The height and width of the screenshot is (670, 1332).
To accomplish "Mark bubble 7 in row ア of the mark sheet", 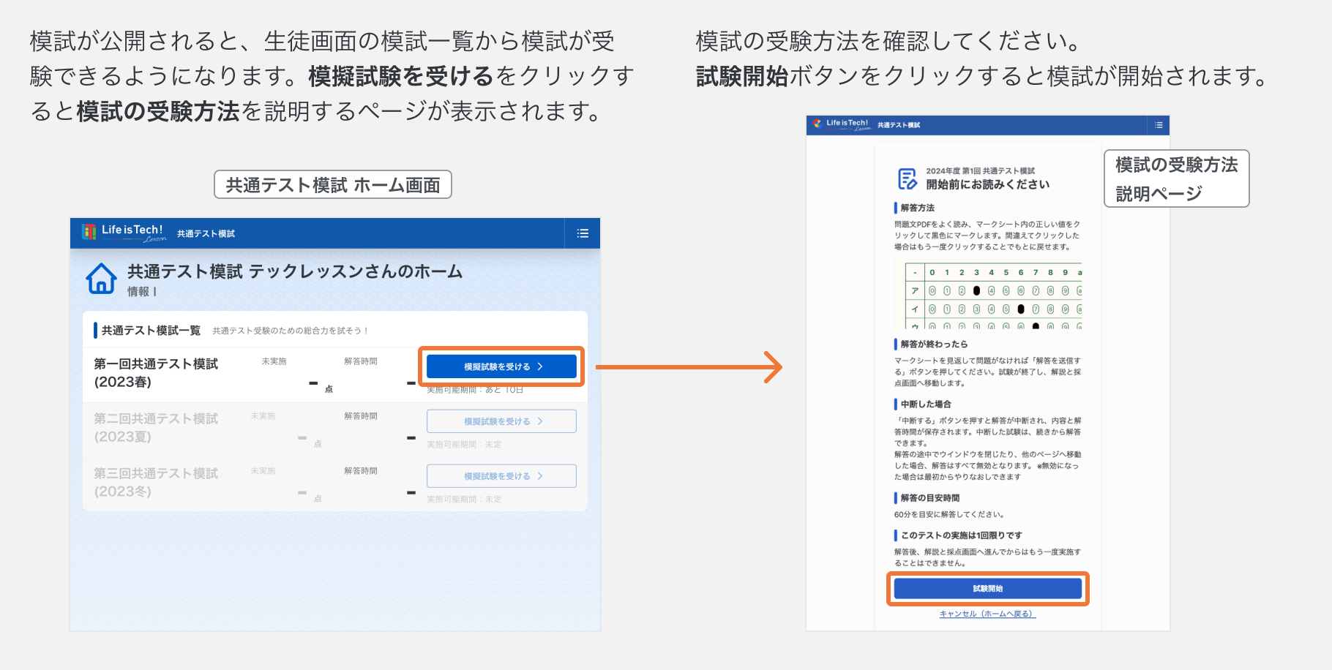I will 1036,291.
